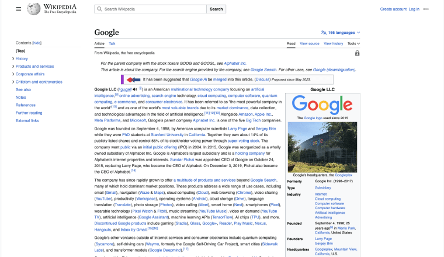Click the search magnifier icon
Image resolution: width=444 pixels, height=257 pixels.
tap(99, 9)
